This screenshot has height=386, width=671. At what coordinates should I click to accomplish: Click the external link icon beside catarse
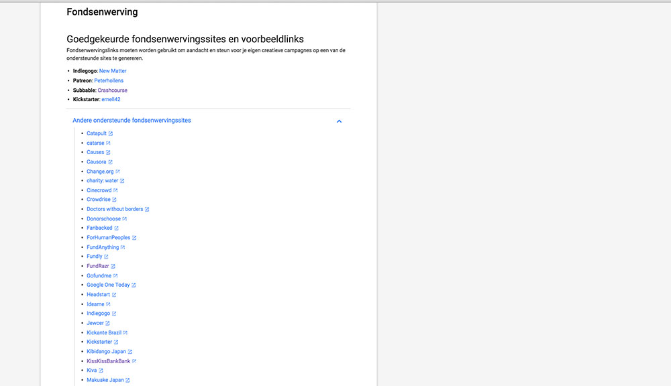(x=108, y=143)
